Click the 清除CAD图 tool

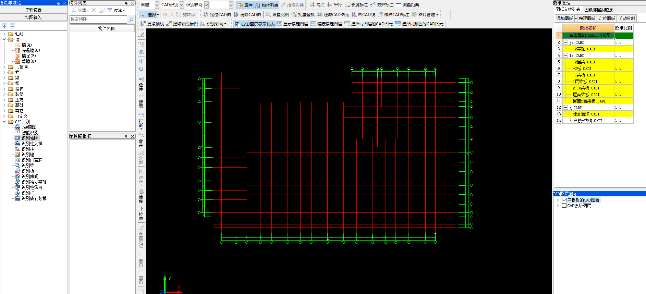point(247,14)
